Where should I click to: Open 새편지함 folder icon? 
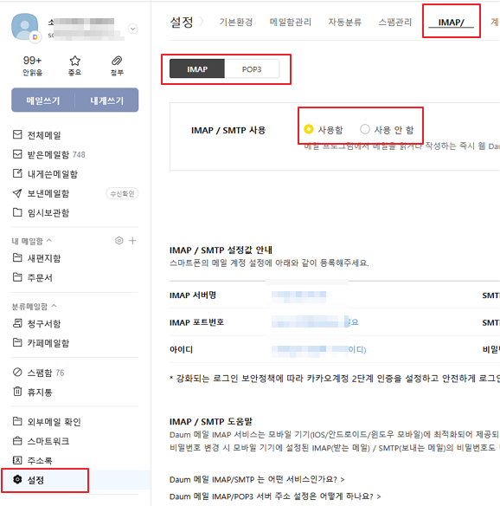[x=17, y=258]
